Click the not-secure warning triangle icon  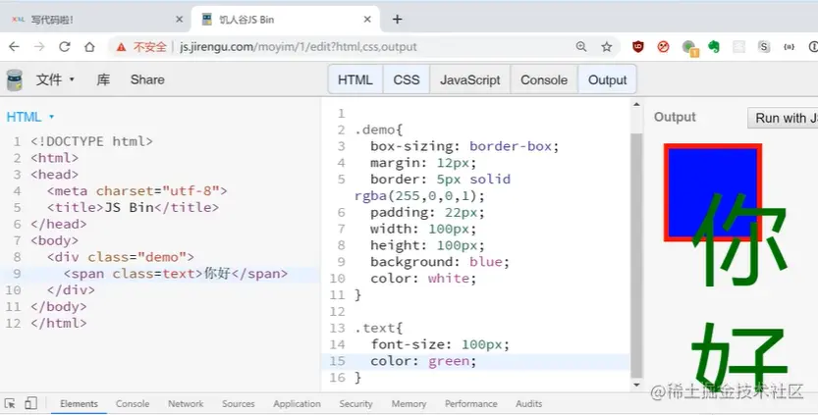point(121,47)
